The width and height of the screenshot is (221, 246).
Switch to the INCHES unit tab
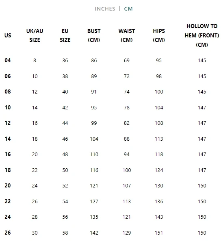pyautogui.click(x=105, y=9)
